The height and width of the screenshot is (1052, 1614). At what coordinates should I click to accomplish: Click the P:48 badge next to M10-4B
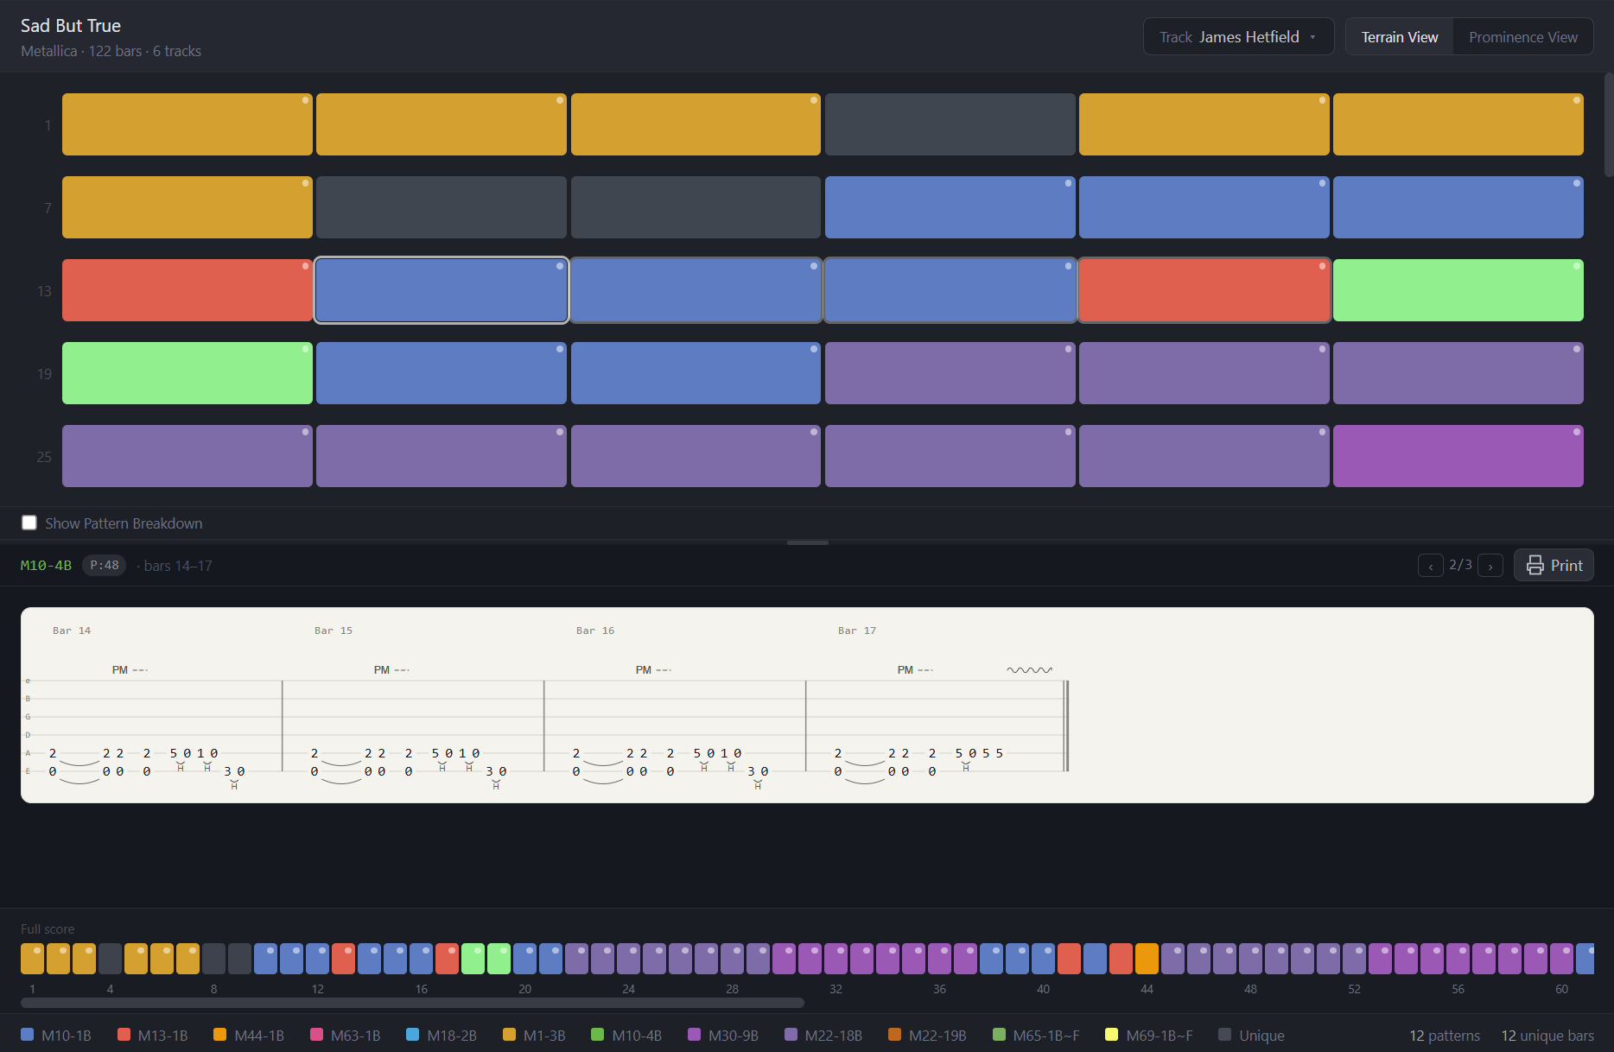tap(104, 565)
